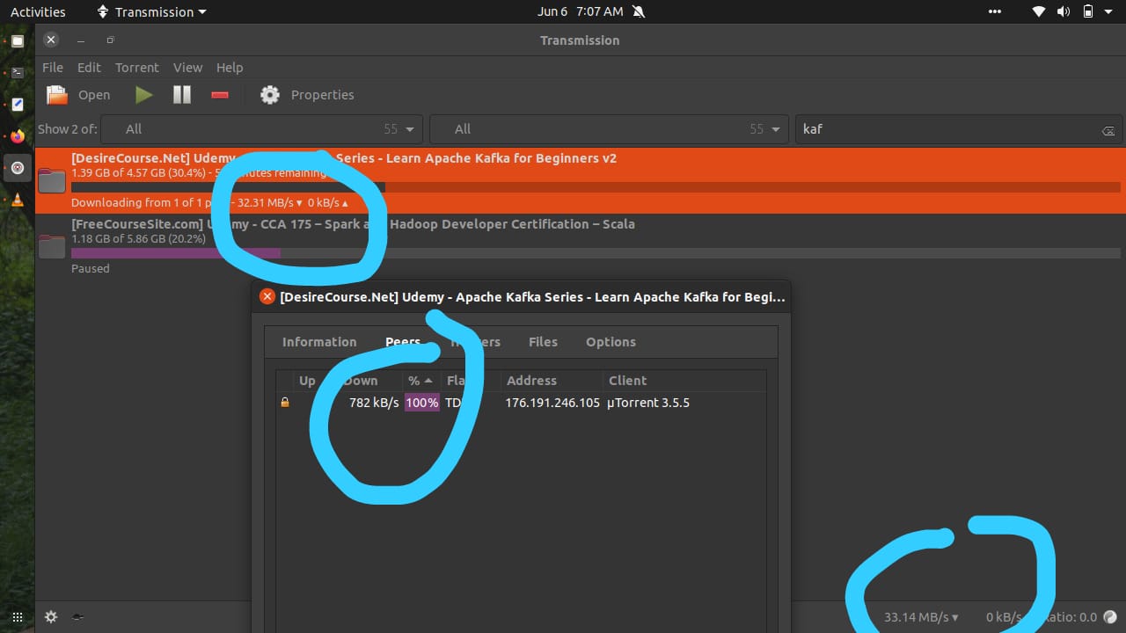
Task: Click the folder icon of the FreeCourseSite torrent
Action: pyautogui.click(x=52, y=246)
